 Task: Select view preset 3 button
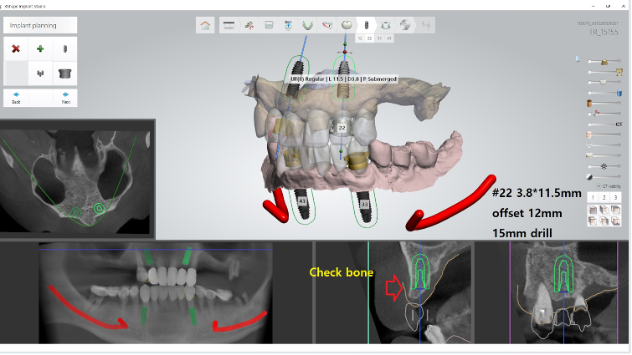coord(615,198)
